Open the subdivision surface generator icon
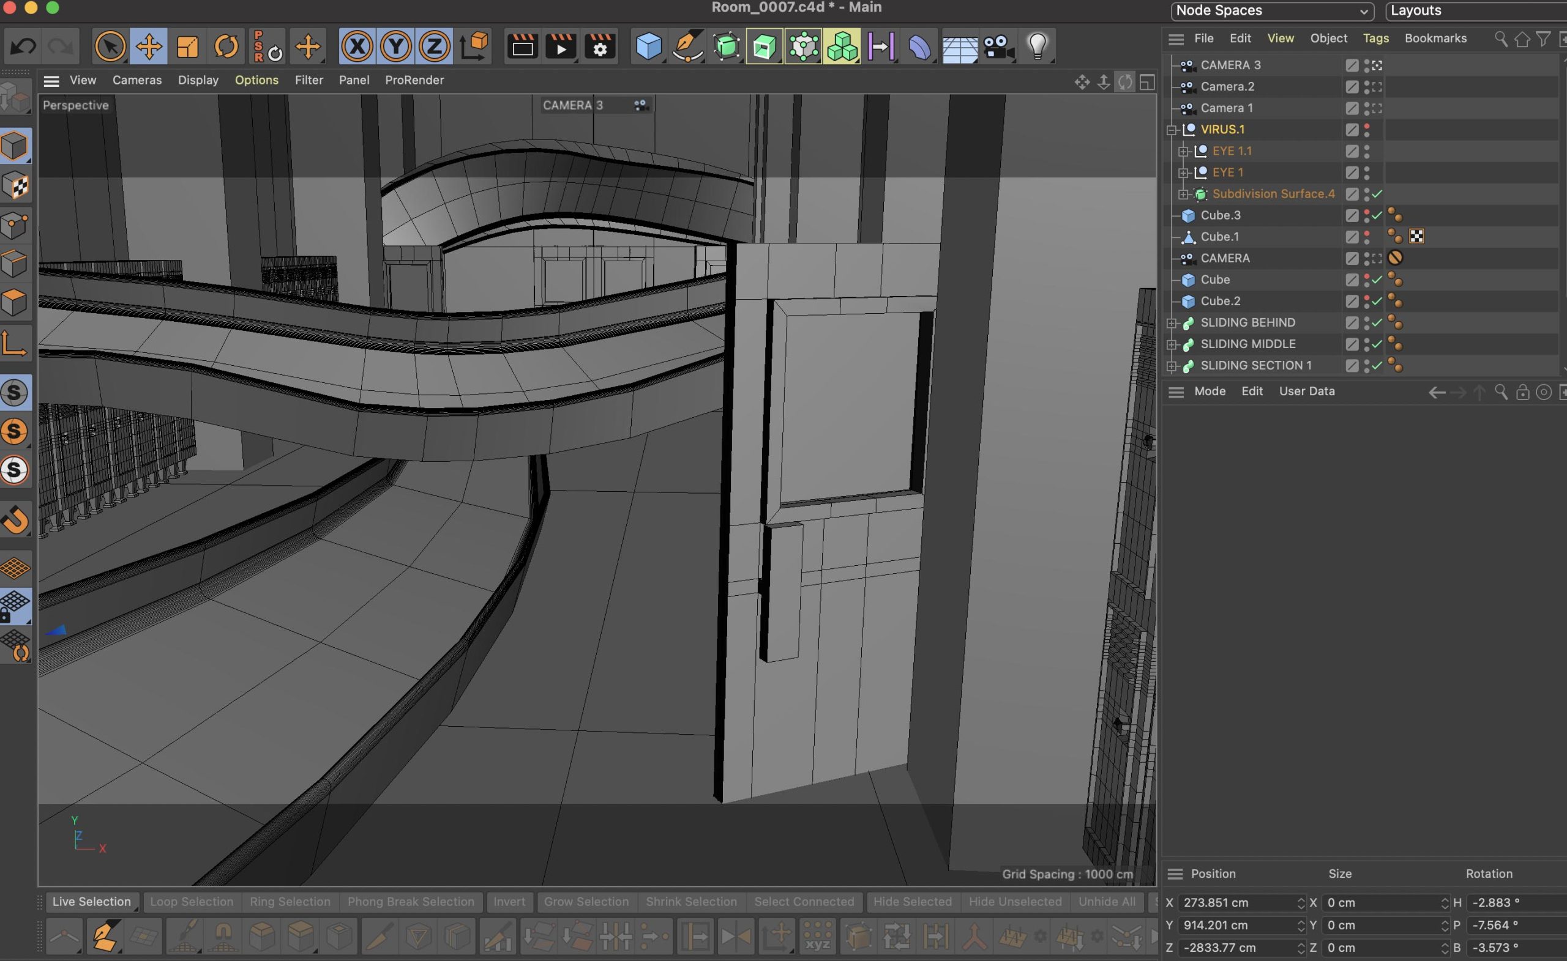 726,46
